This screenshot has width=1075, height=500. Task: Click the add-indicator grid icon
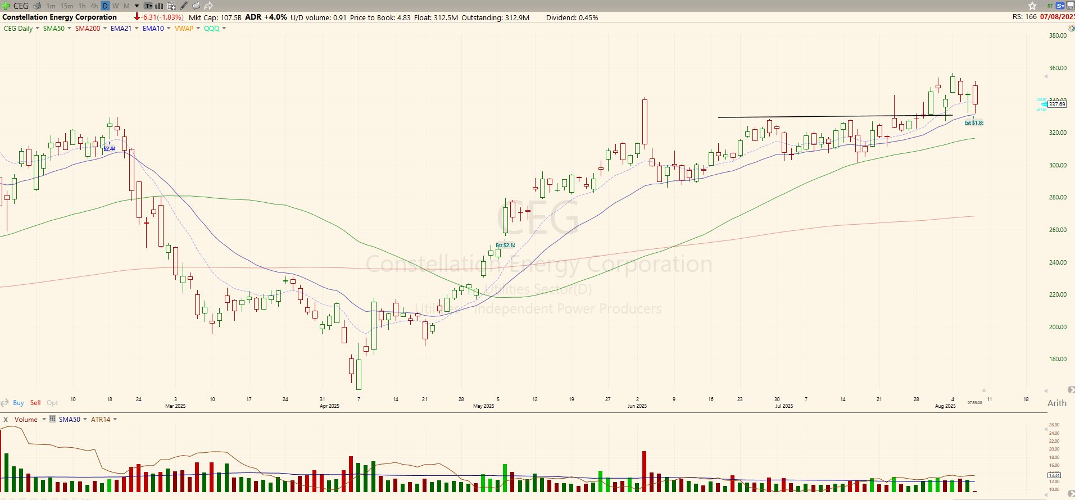(171, 6)
